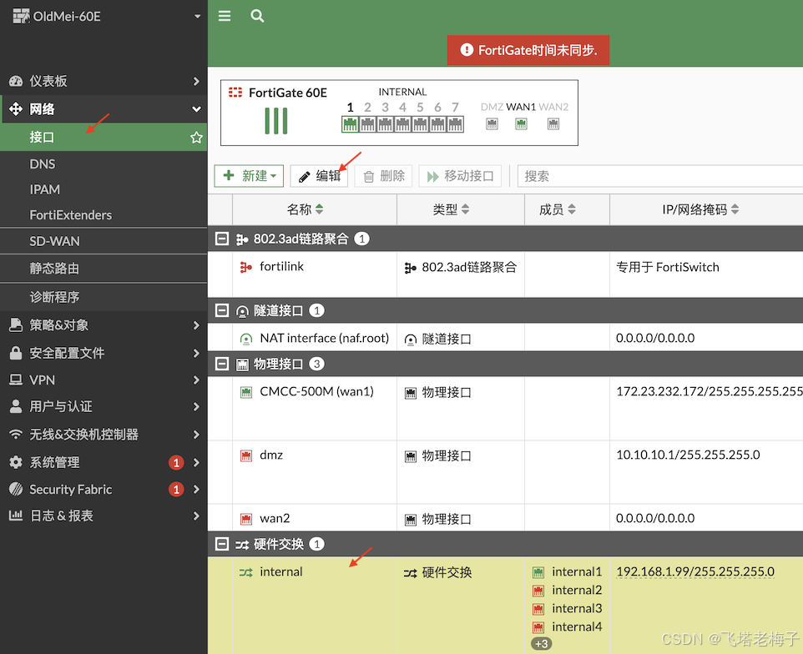
Task: Click the WAN1 port icon in faceplate
Action: pyautogui.click(x=522, y=123)
